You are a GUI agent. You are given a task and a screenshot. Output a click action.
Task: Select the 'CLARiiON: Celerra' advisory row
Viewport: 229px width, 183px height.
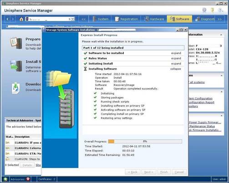(23, 148)
